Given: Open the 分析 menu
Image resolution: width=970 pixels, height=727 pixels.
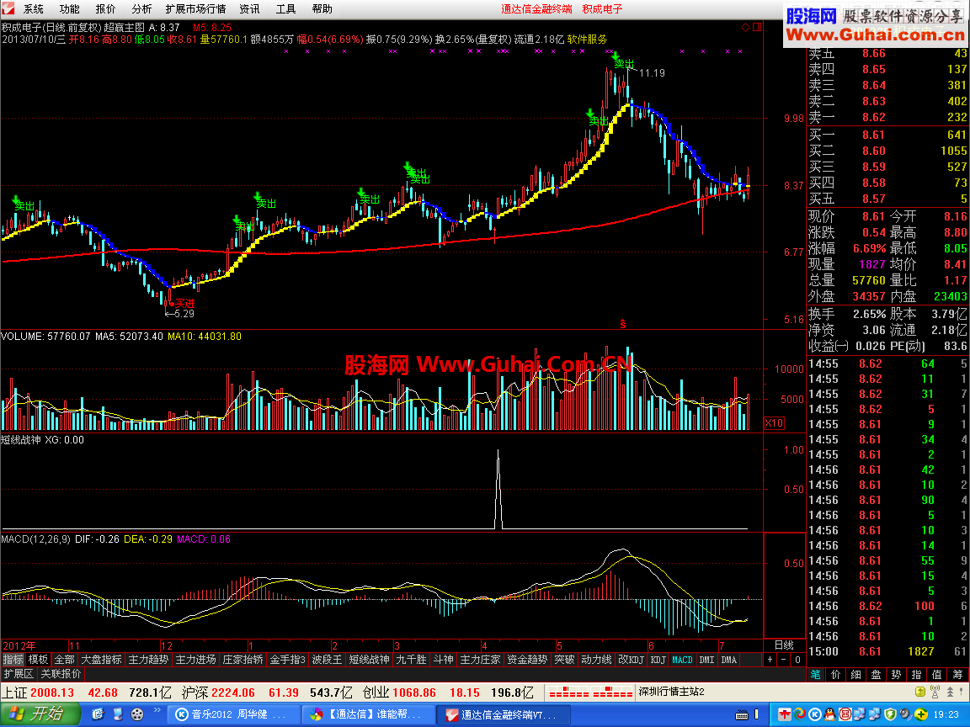Looking at the screenshot, I should click(141, 9).
